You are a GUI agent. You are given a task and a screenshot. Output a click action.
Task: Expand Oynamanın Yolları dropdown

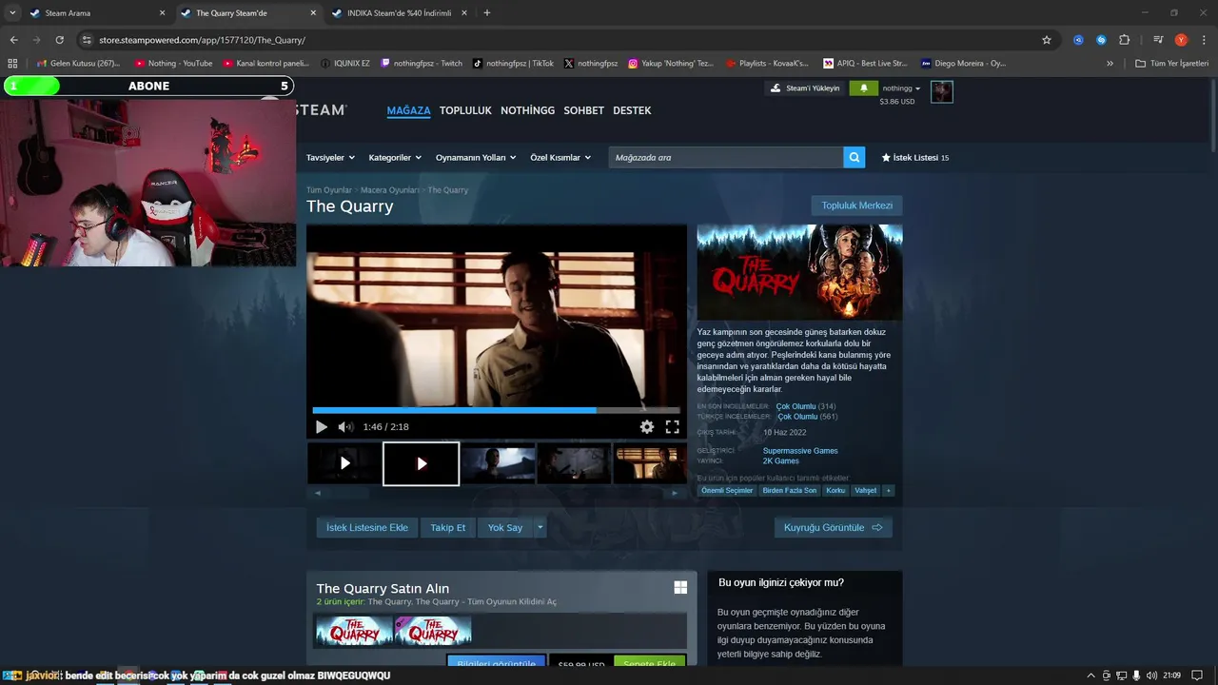(476, 157)
